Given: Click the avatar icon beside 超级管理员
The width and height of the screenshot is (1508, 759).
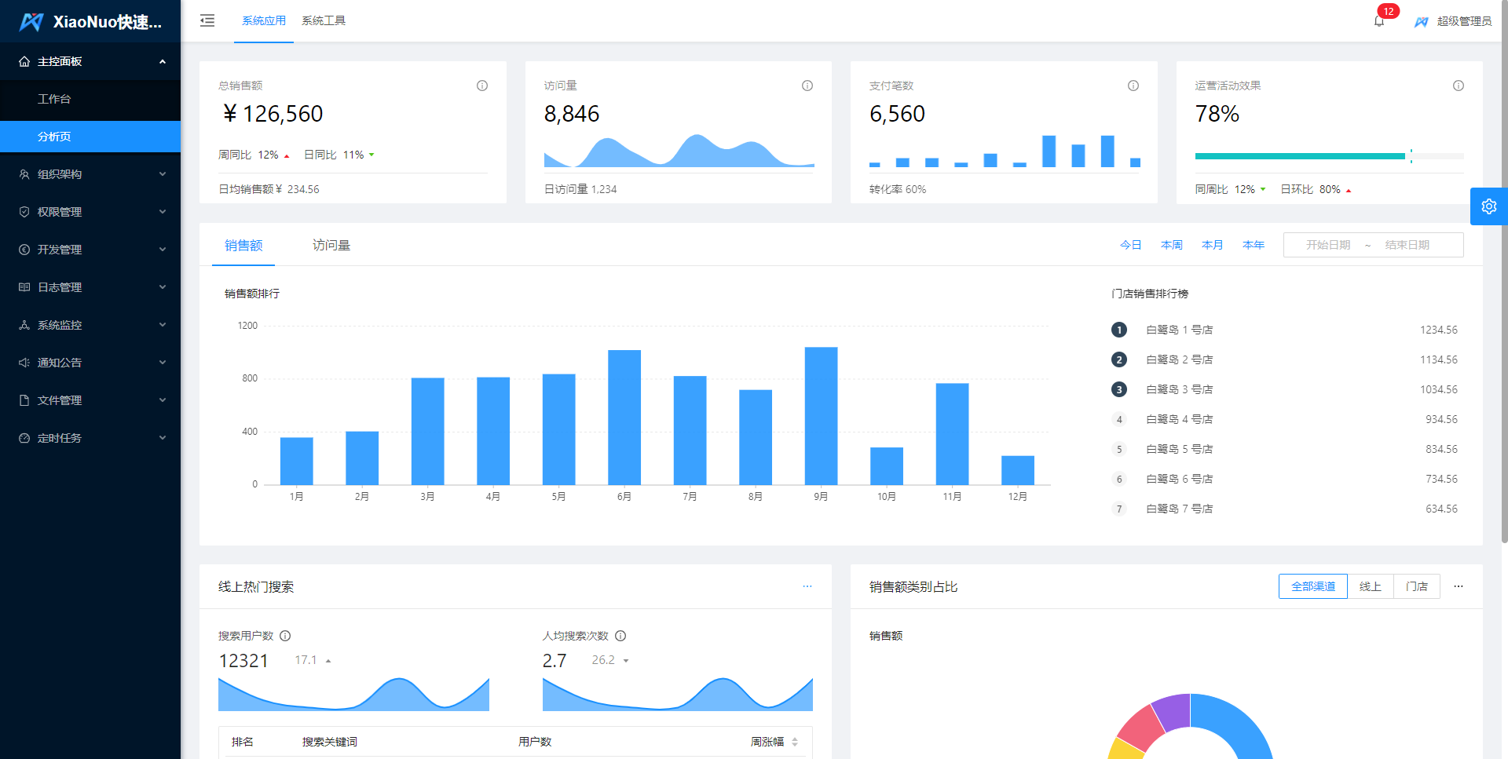Looking at the screenshot, I should pyautogui.click(x=1422, y=21).
